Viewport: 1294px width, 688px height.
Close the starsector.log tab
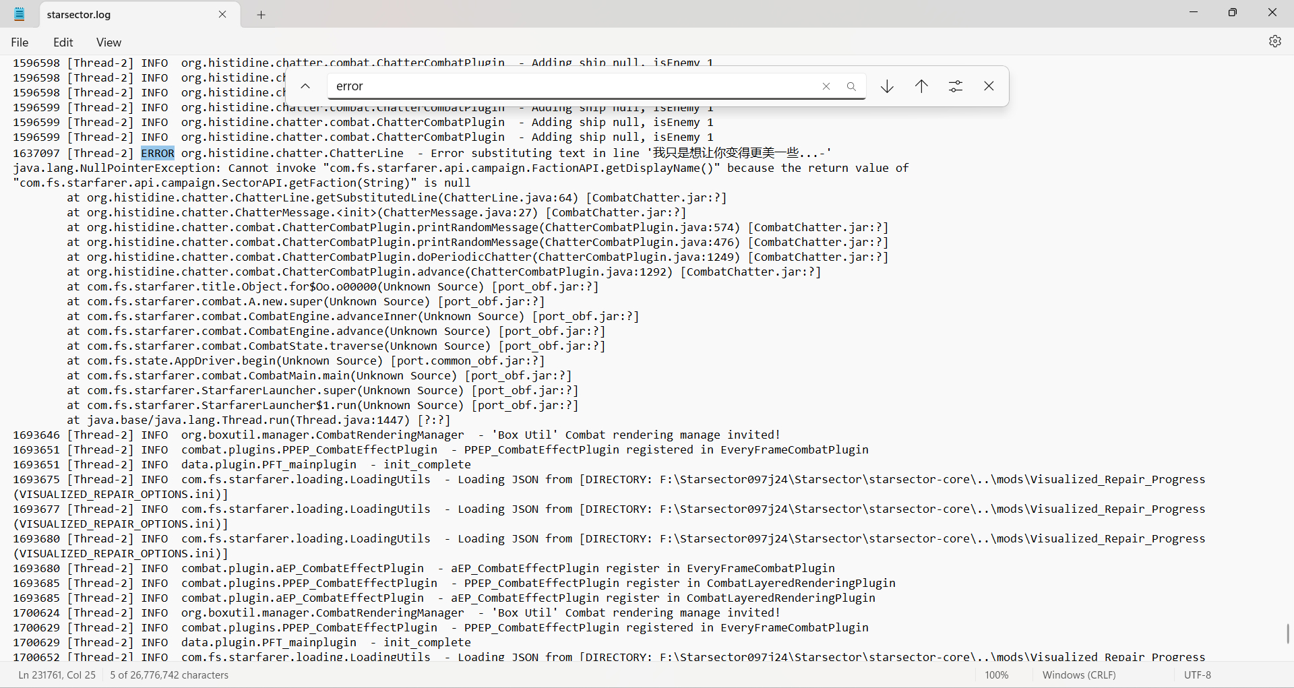pyautogui.click(x=222, y=14)
